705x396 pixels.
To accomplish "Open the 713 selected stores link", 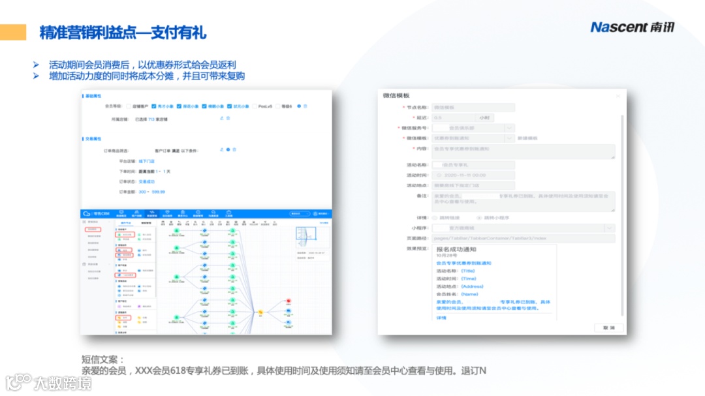I will click(x=151, y=119).
